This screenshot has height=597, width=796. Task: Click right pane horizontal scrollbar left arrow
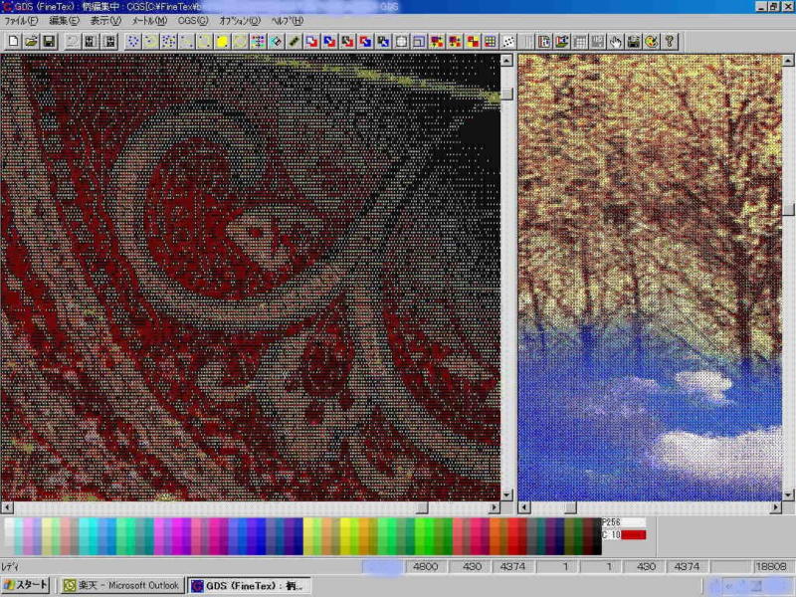(x=524, y=506)
